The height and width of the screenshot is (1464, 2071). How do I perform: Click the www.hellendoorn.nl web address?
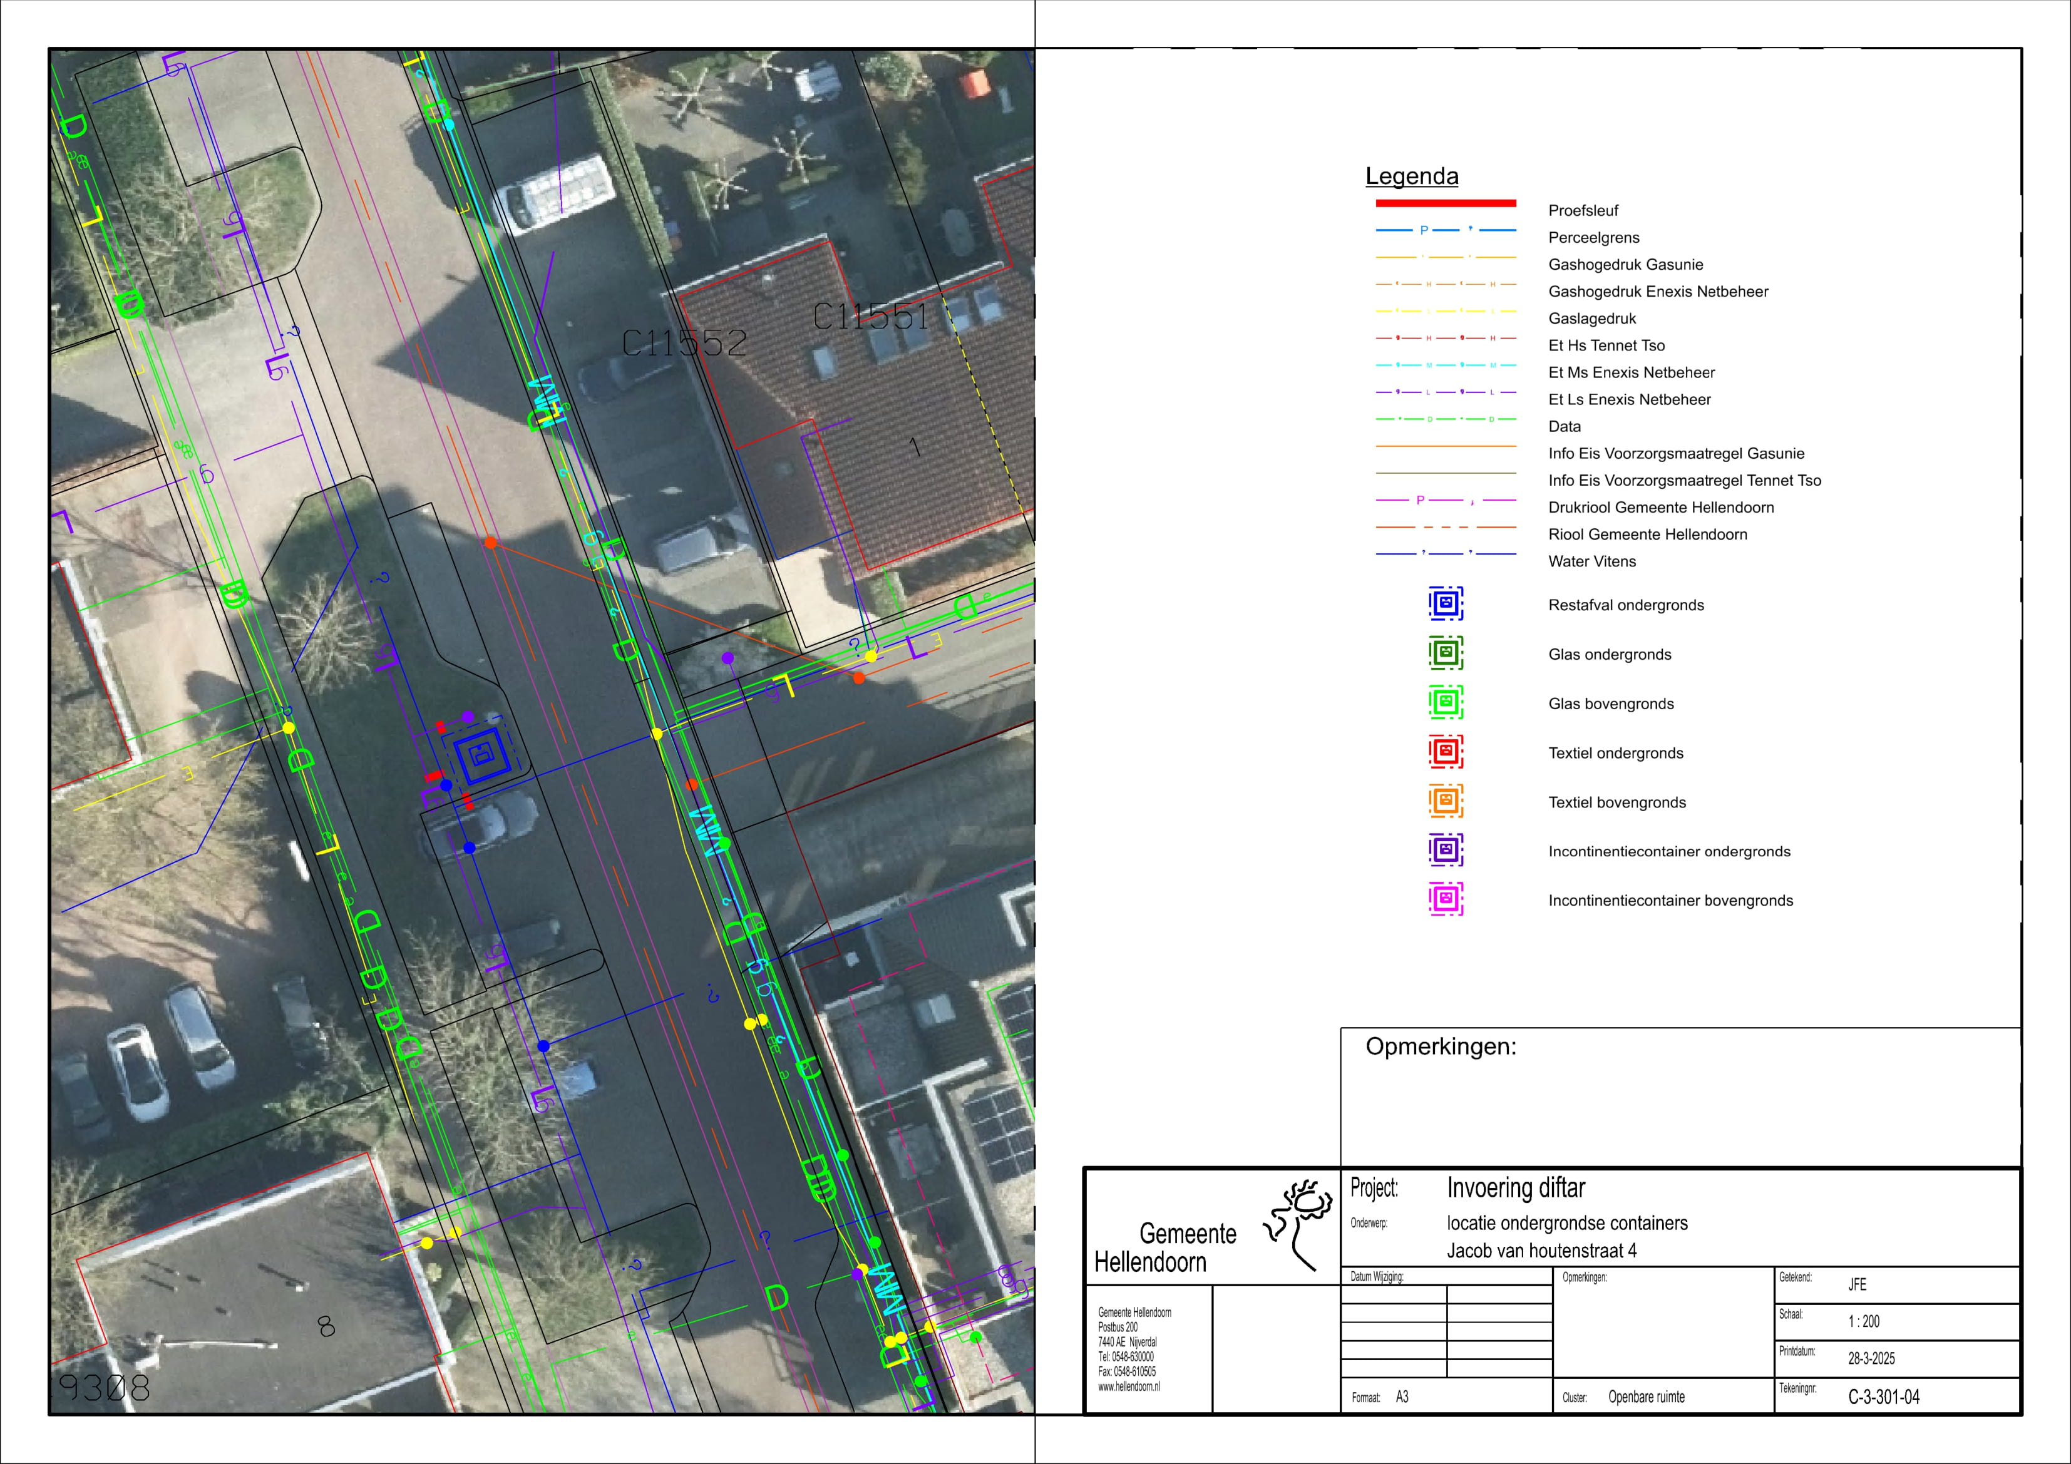coord(1128,1386)
